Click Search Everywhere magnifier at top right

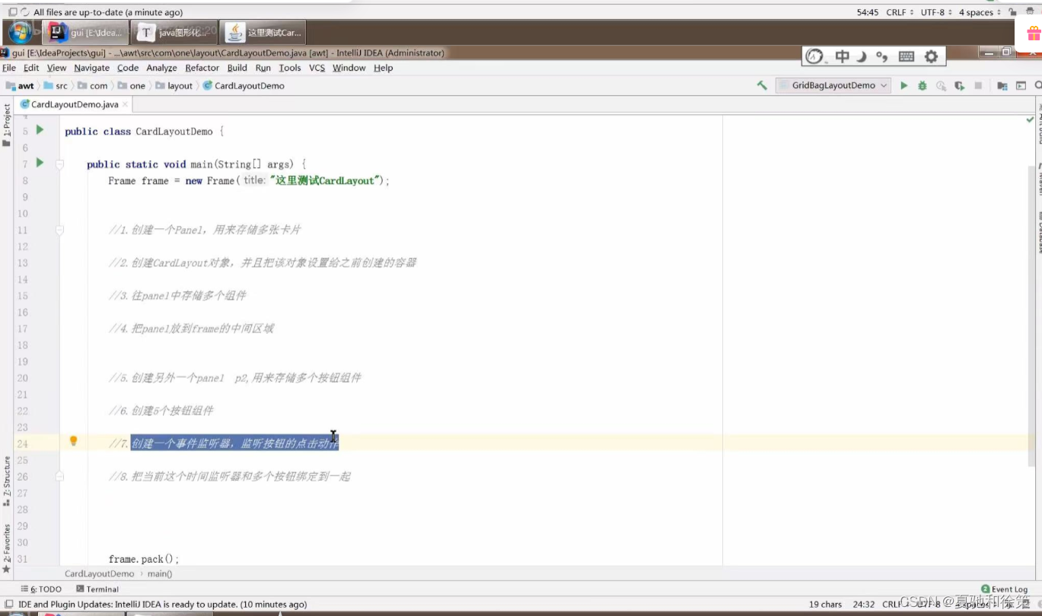[x=1037, y=85]
